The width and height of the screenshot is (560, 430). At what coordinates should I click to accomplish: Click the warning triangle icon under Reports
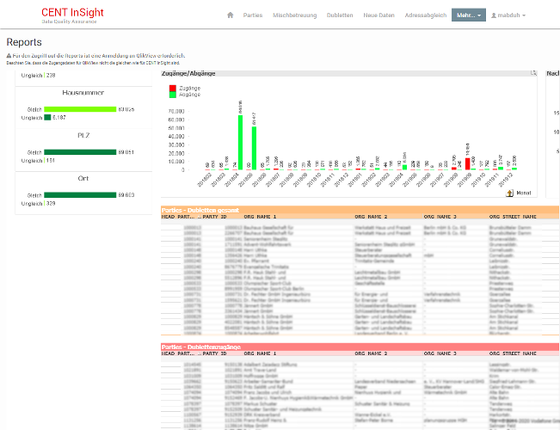(9, 56)
